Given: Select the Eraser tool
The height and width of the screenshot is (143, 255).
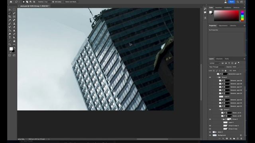Looking at the screenshot, I should pos(14,27).
